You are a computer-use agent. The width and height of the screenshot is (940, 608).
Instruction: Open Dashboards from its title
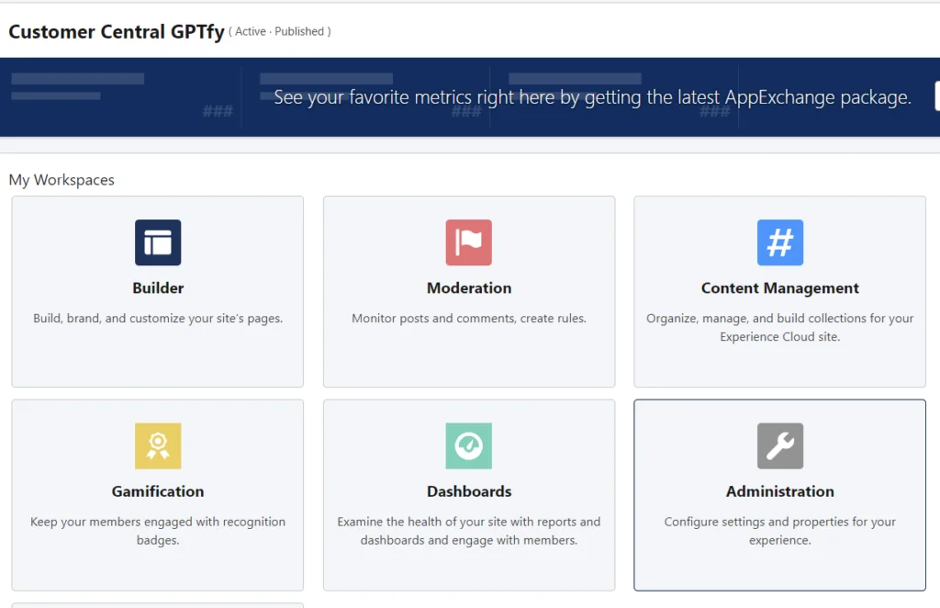(x=469, y=491)
